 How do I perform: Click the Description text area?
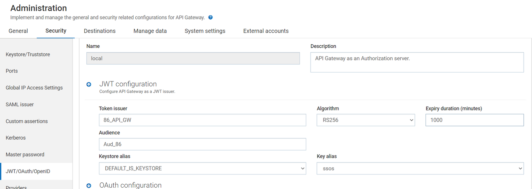click(x=417, y=62)
